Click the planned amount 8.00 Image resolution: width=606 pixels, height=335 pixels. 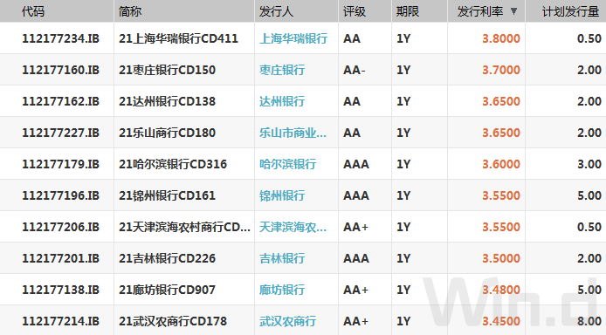pos(589,321)
